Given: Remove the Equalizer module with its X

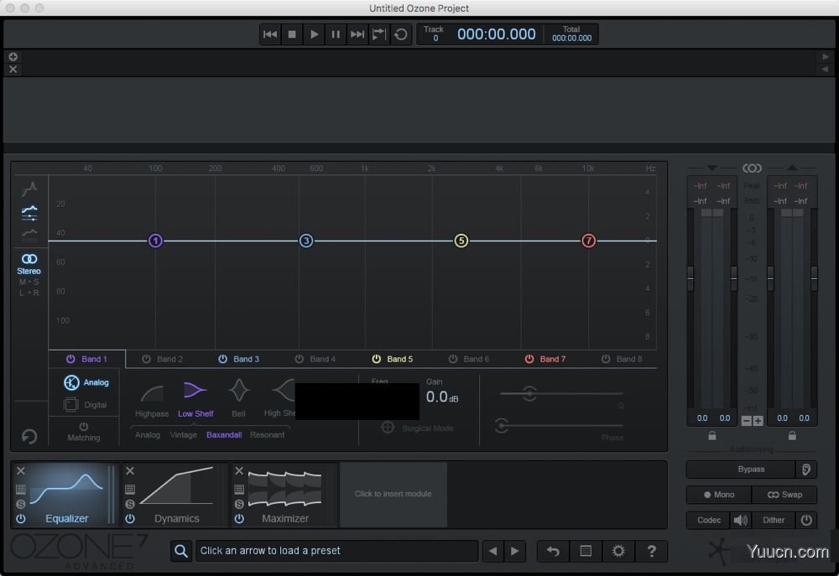Looking at the screenshot, I should click(x=21, y=470).
